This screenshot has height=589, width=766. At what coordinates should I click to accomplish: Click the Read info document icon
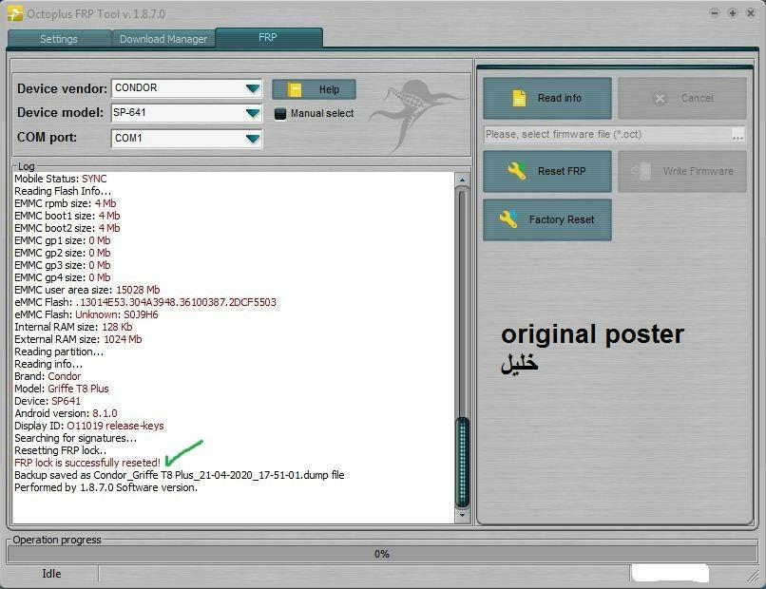[x=519, y=98]
